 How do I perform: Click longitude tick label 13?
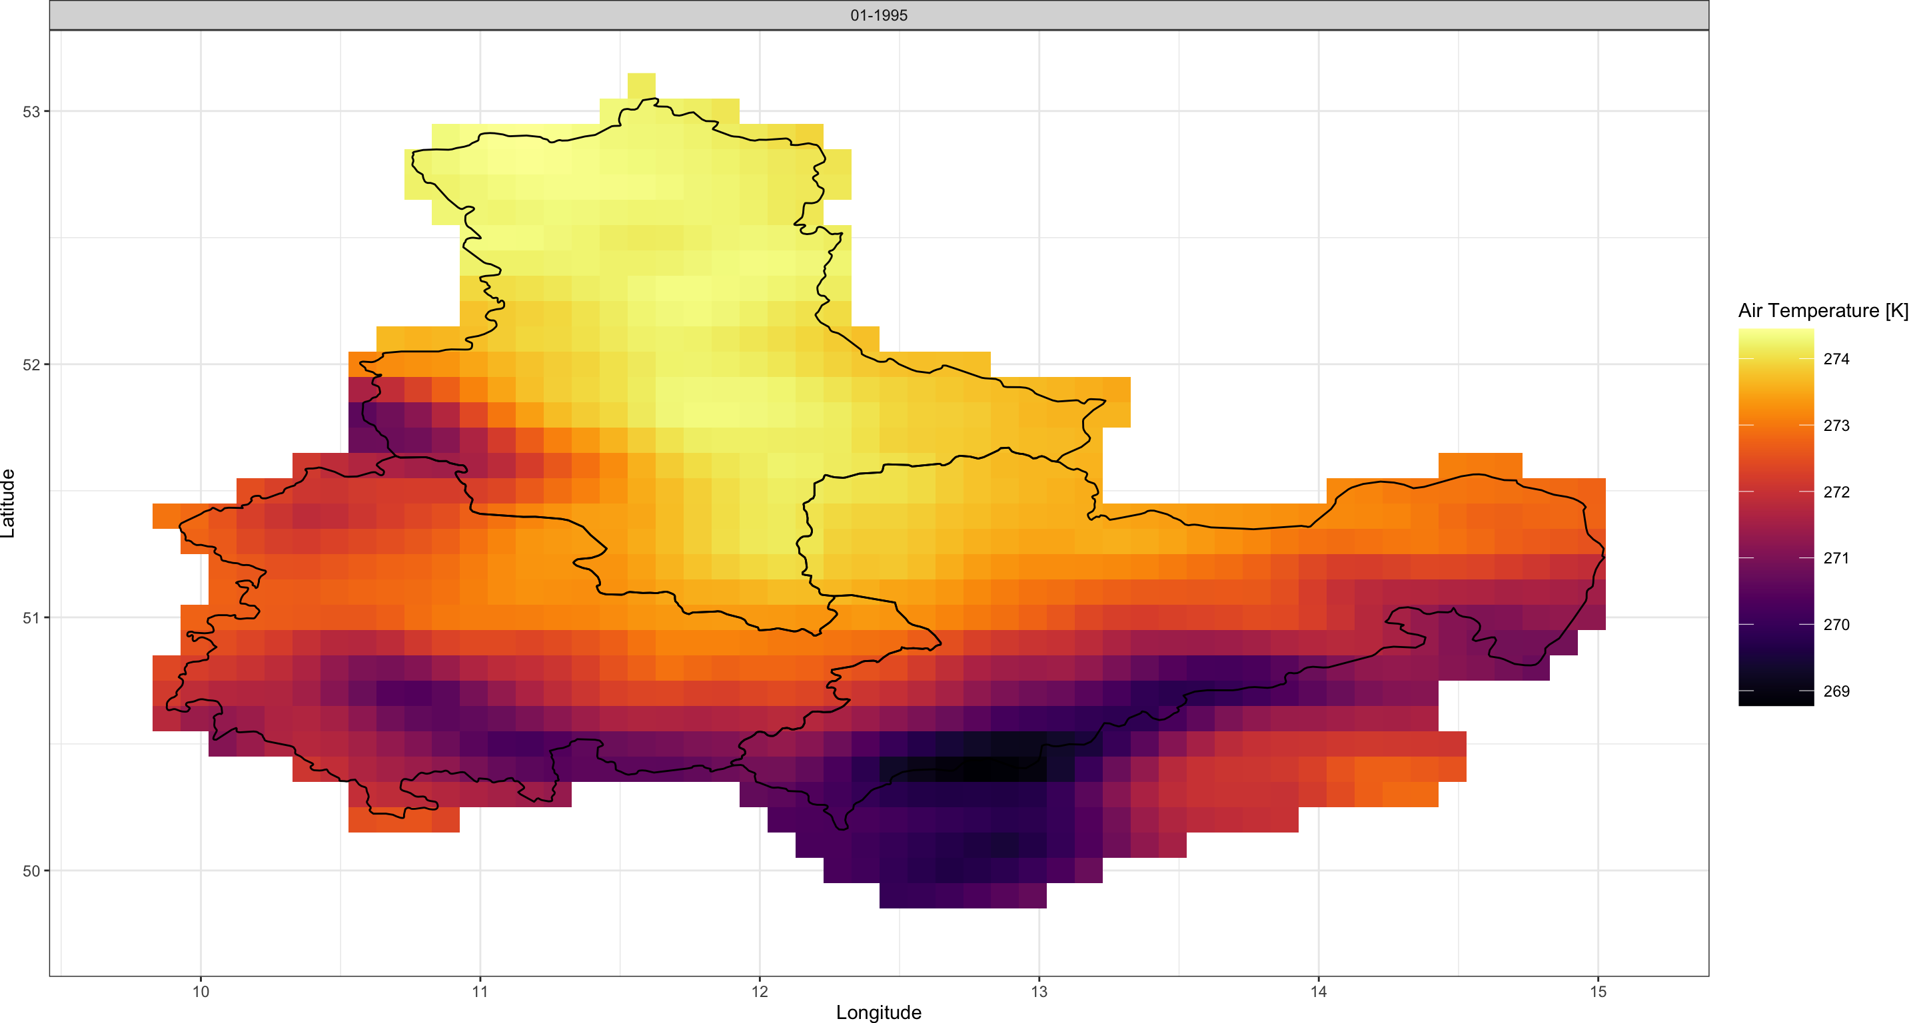(x=1039, y=992)
